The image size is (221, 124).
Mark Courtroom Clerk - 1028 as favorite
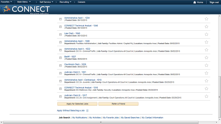206,65
